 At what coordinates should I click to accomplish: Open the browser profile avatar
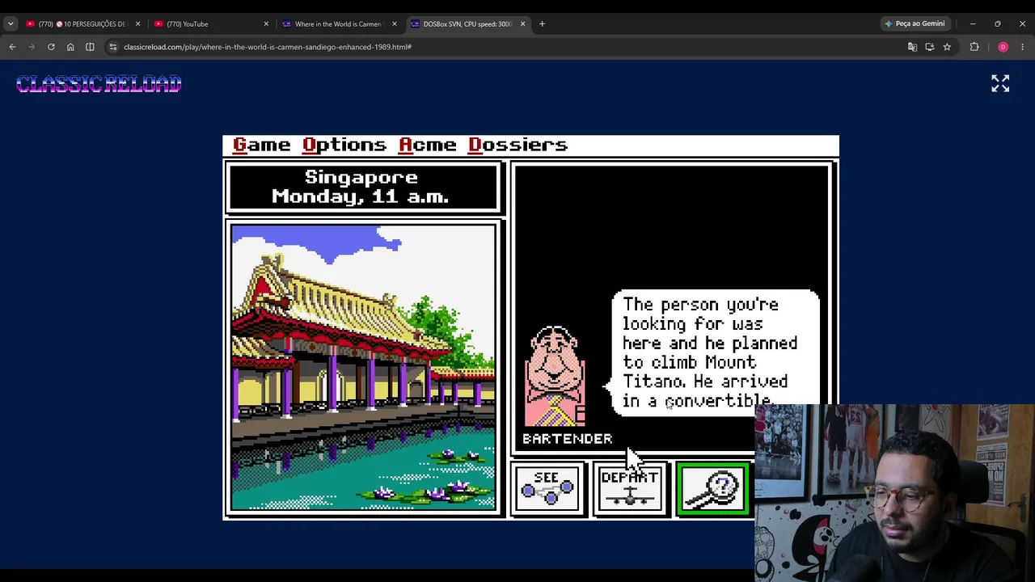pos(1003,47)
